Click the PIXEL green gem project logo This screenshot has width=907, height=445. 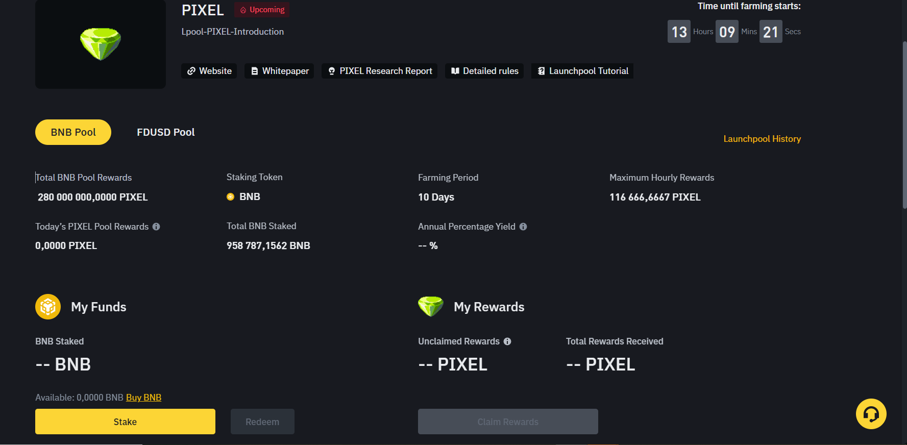101,44
